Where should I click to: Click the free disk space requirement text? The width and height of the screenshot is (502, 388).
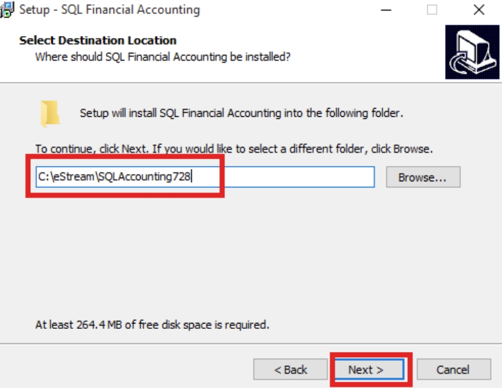pyautogui.click(x=152, y=325)
